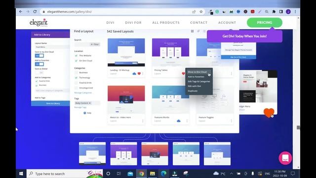This screenshot has height=178, width=316.
Task: Uncheck the Technology category filter
Action: click(76, 78)
